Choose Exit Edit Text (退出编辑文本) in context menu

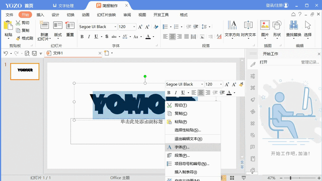(193, 139)
